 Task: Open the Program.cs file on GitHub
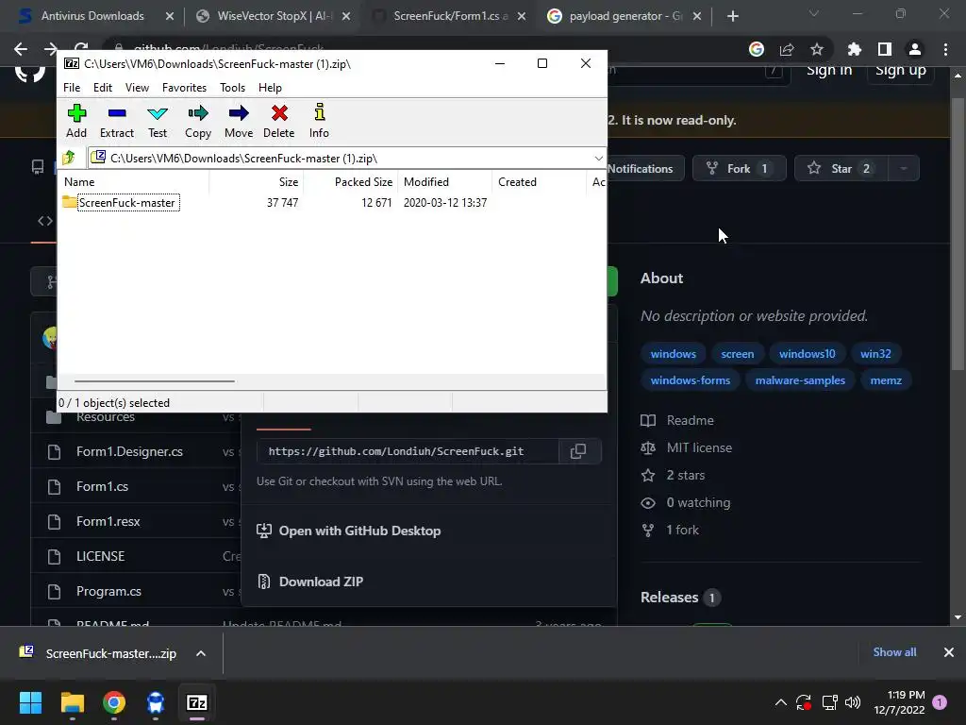click(x=108, y=591)
